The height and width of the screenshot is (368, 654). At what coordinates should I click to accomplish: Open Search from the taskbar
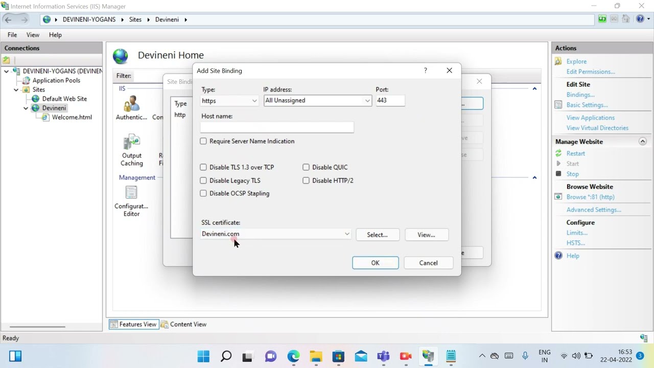click(226, 356)
